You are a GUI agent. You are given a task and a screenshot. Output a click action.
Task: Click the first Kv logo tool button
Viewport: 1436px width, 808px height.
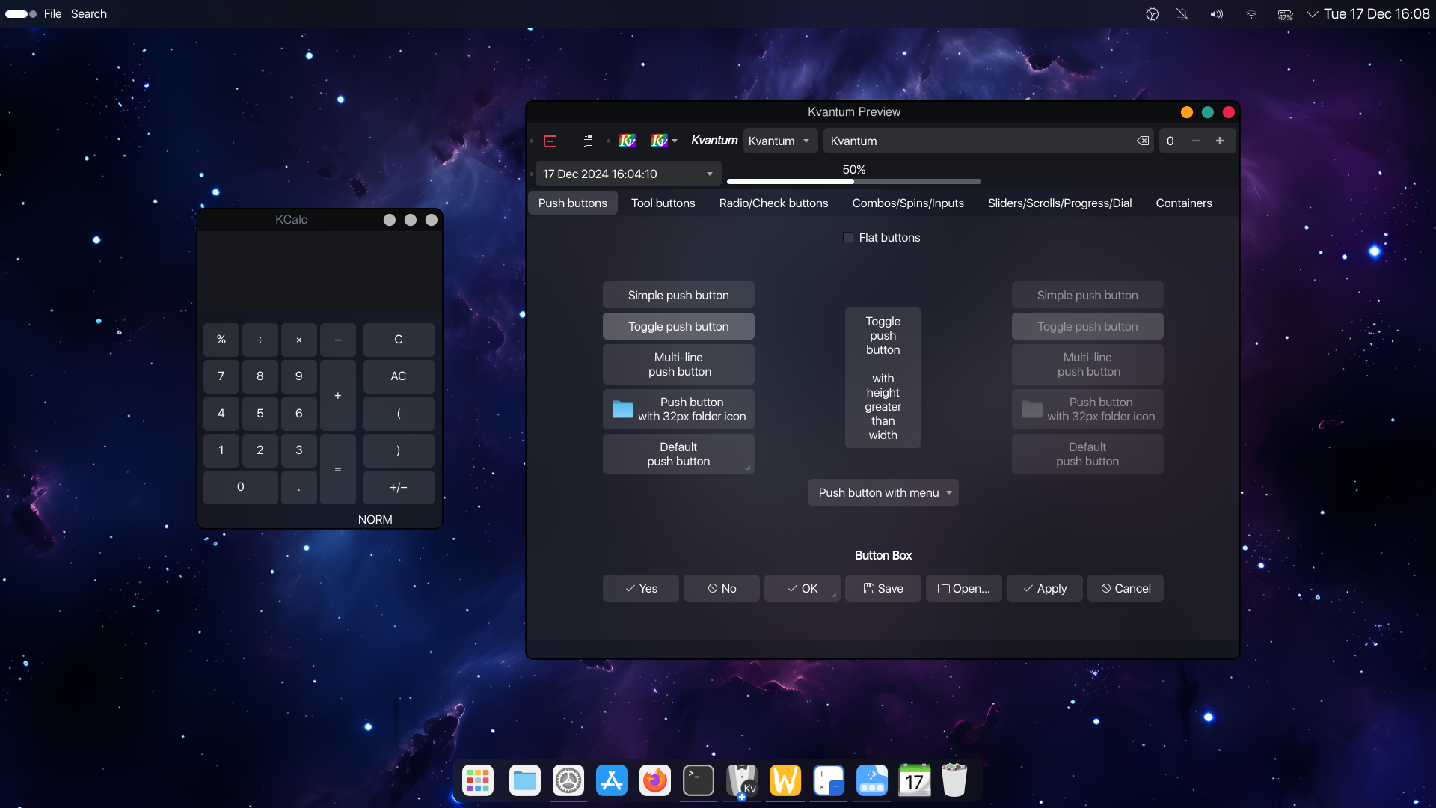pos(628,141)
